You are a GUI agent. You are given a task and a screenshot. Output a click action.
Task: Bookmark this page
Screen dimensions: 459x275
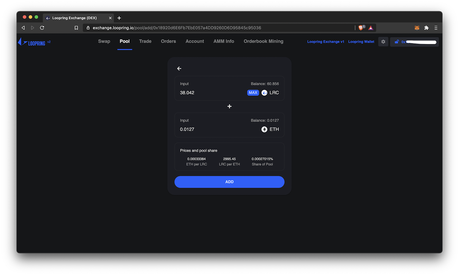(76, 28)
